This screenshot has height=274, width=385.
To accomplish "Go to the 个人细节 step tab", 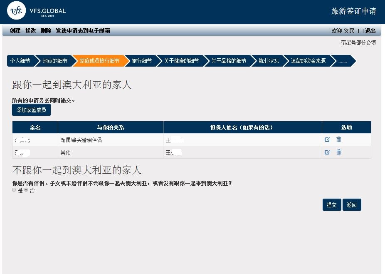I will coord(20,61).
